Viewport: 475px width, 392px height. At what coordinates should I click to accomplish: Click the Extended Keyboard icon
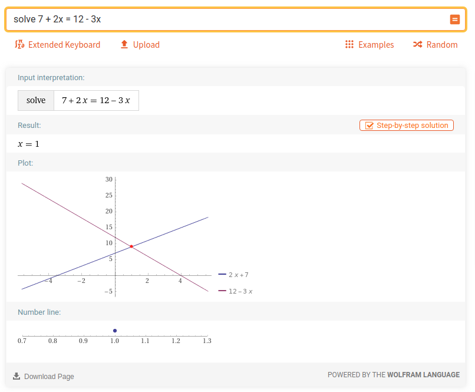(18, 45)
